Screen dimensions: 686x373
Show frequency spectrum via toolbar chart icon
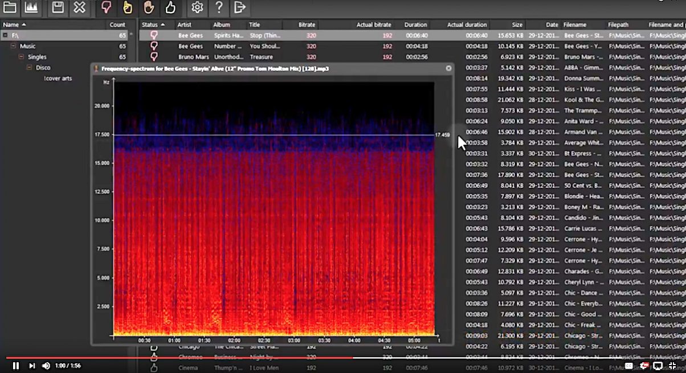(31, 7)
